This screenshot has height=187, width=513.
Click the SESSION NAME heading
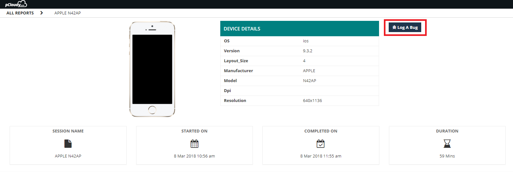(68, 131)
